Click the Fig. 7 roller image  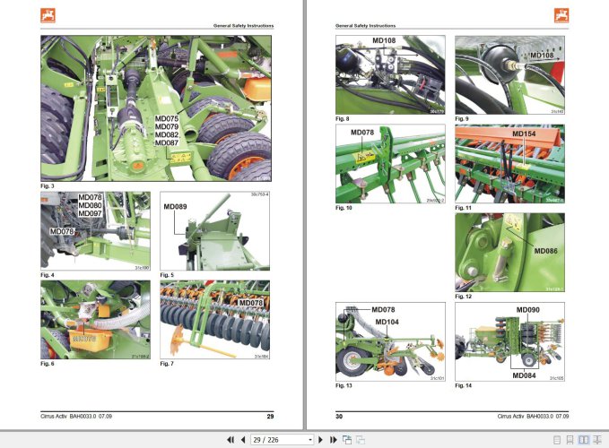[214, 320]
